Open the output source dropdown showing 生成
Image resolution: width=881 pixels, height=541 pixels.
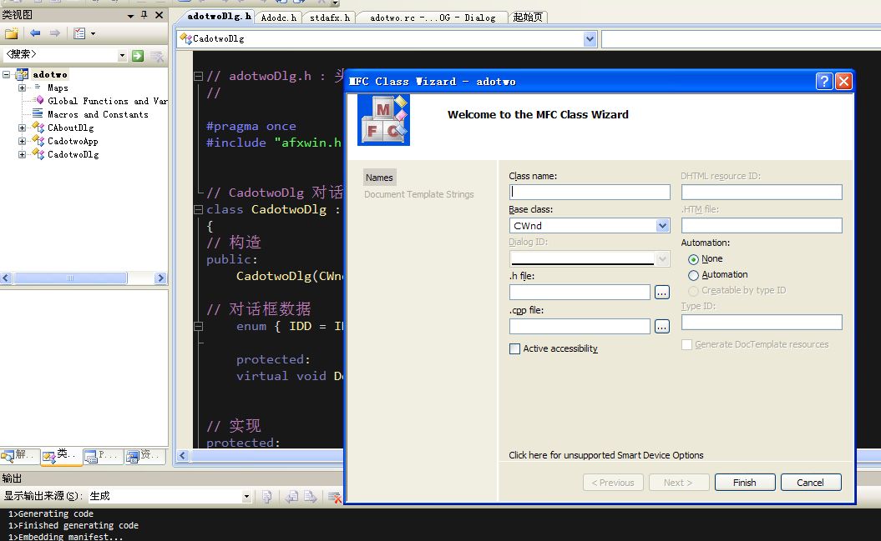pyautogui.click(x=246, y=496)
